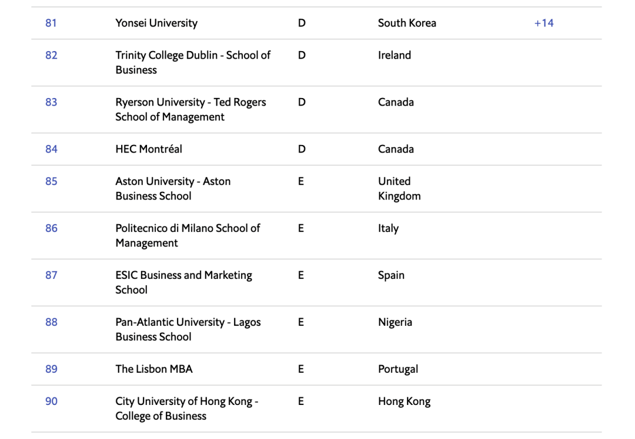Click The Lisbon MBA text
The image size is (635, 439).
[154, 369]
